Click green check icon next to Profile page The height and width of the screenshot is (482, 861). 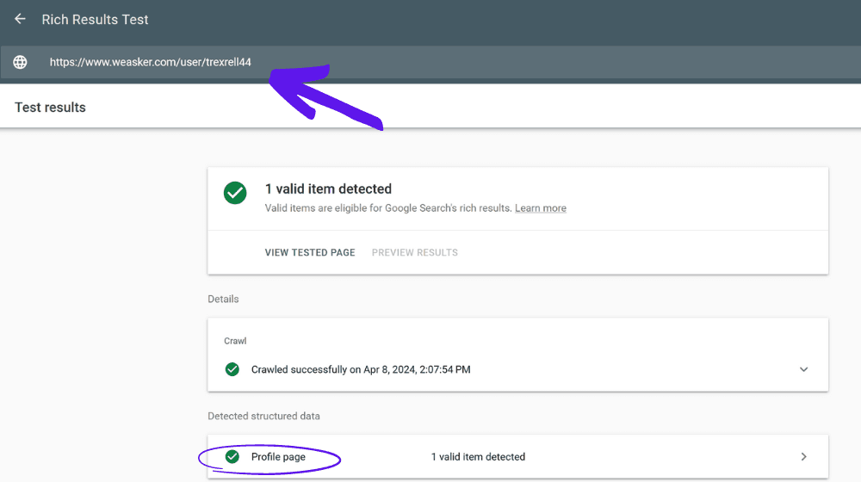tap(232, 457)
